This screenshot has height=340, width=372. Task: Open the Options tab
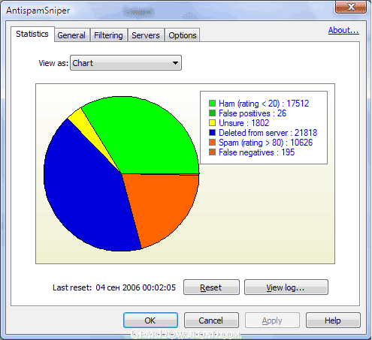point(183,35)
